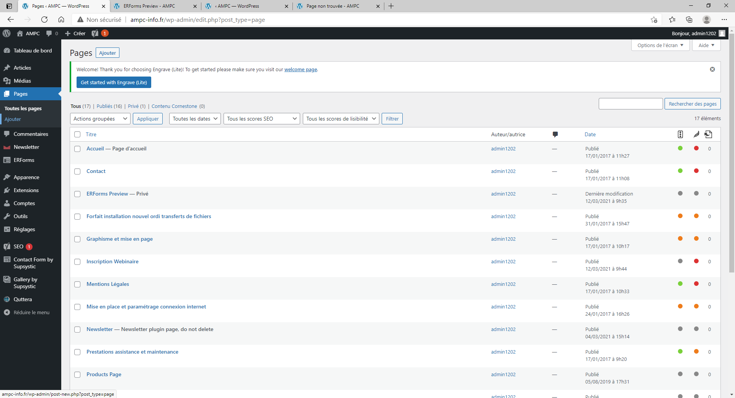The image size is (735, 398).
Task: Open comments bubble in admin bar
Action: pos(49,33)
